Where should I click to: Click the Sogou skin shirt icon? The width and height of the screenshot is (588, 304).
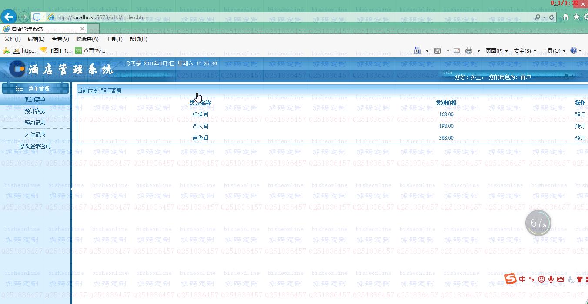[580, 279]
